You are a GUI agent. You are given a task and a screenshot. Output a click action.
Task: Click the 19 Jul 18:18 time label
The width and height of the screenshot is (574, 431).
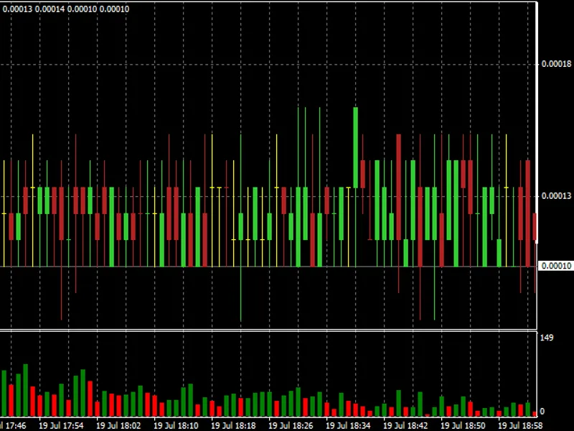(234, 426)
